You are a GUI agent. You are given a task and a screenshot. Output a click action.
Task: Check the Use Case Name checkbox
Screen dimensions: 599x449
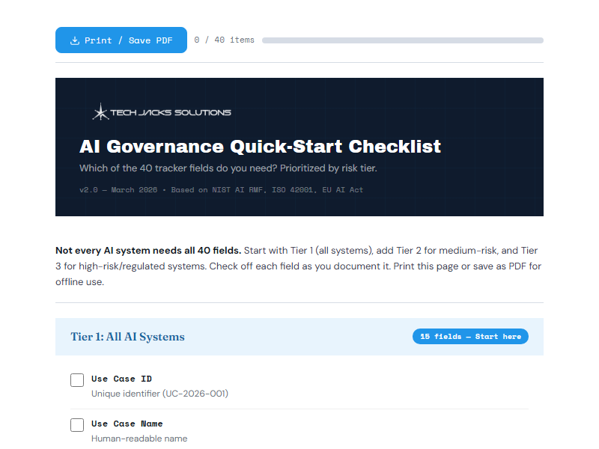[x=77, y=424]
